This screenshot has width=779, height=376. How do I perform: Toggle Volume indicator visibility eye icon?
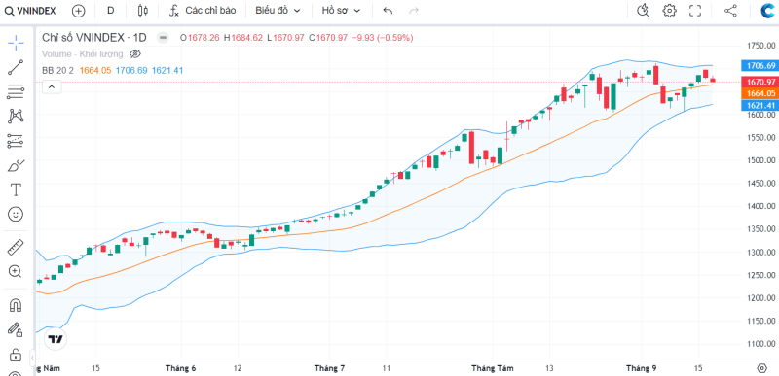[135, 54]
